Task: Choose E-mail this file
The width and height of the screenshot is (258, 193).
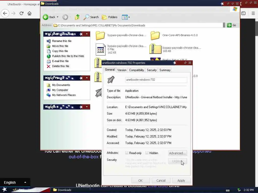Action: pyautogui.click(x=60, y=61)
